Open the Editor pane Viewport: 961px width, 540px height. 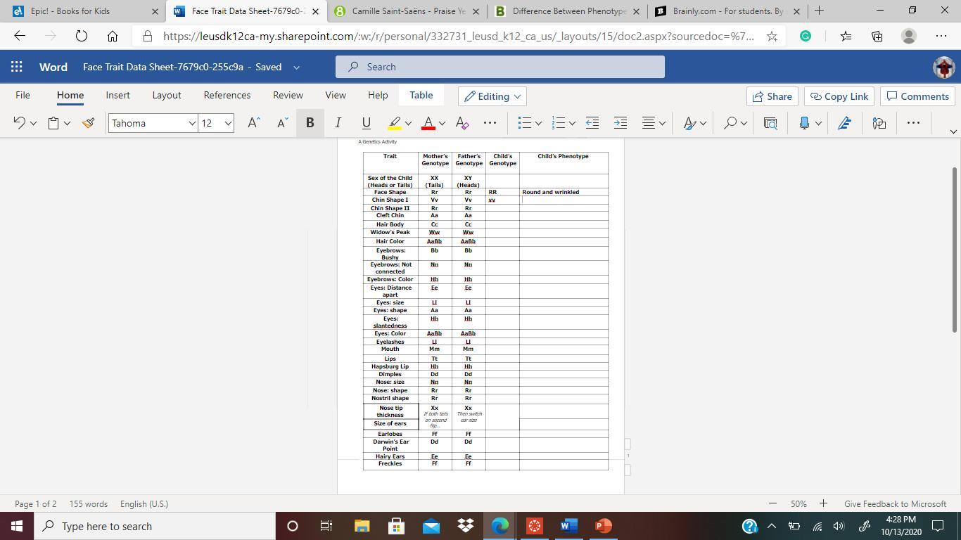point(844,122)
